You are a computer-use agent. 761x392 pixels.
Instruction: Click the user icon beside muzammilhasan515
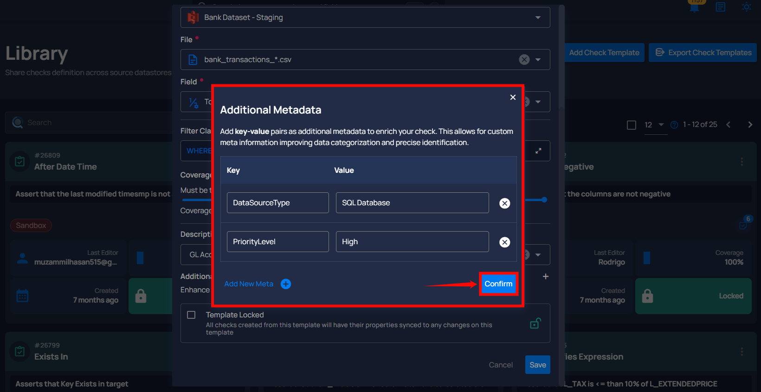point(22,258)
